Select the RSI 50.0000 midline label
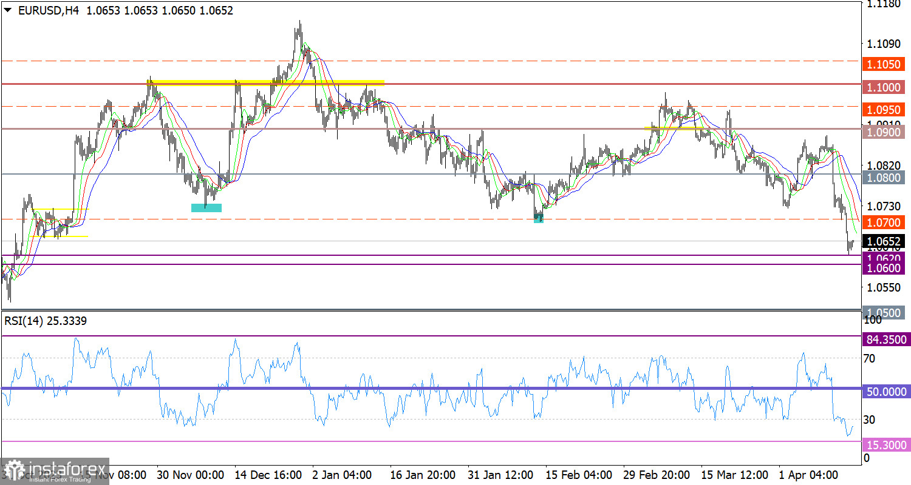 885,392
